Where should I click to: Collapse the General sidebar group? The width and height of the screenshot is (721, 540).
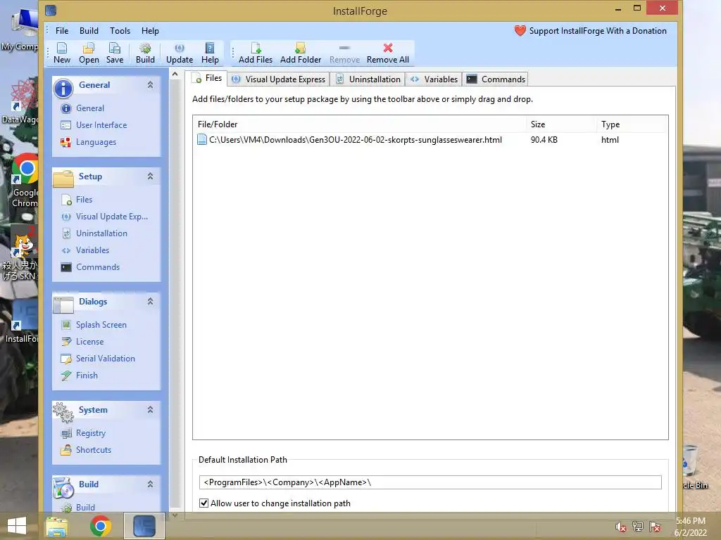click(x=151, y=85)
